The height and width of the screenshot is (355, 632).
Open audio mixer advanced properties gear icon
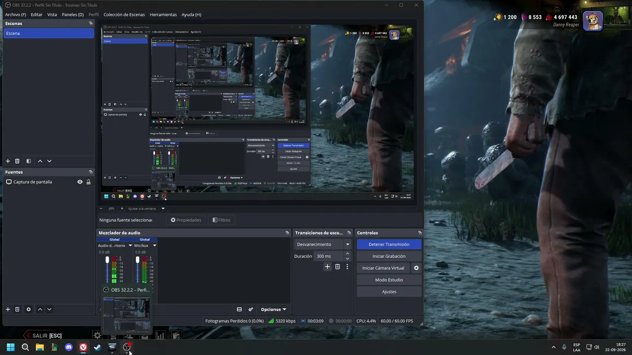(x=251, y=310)
